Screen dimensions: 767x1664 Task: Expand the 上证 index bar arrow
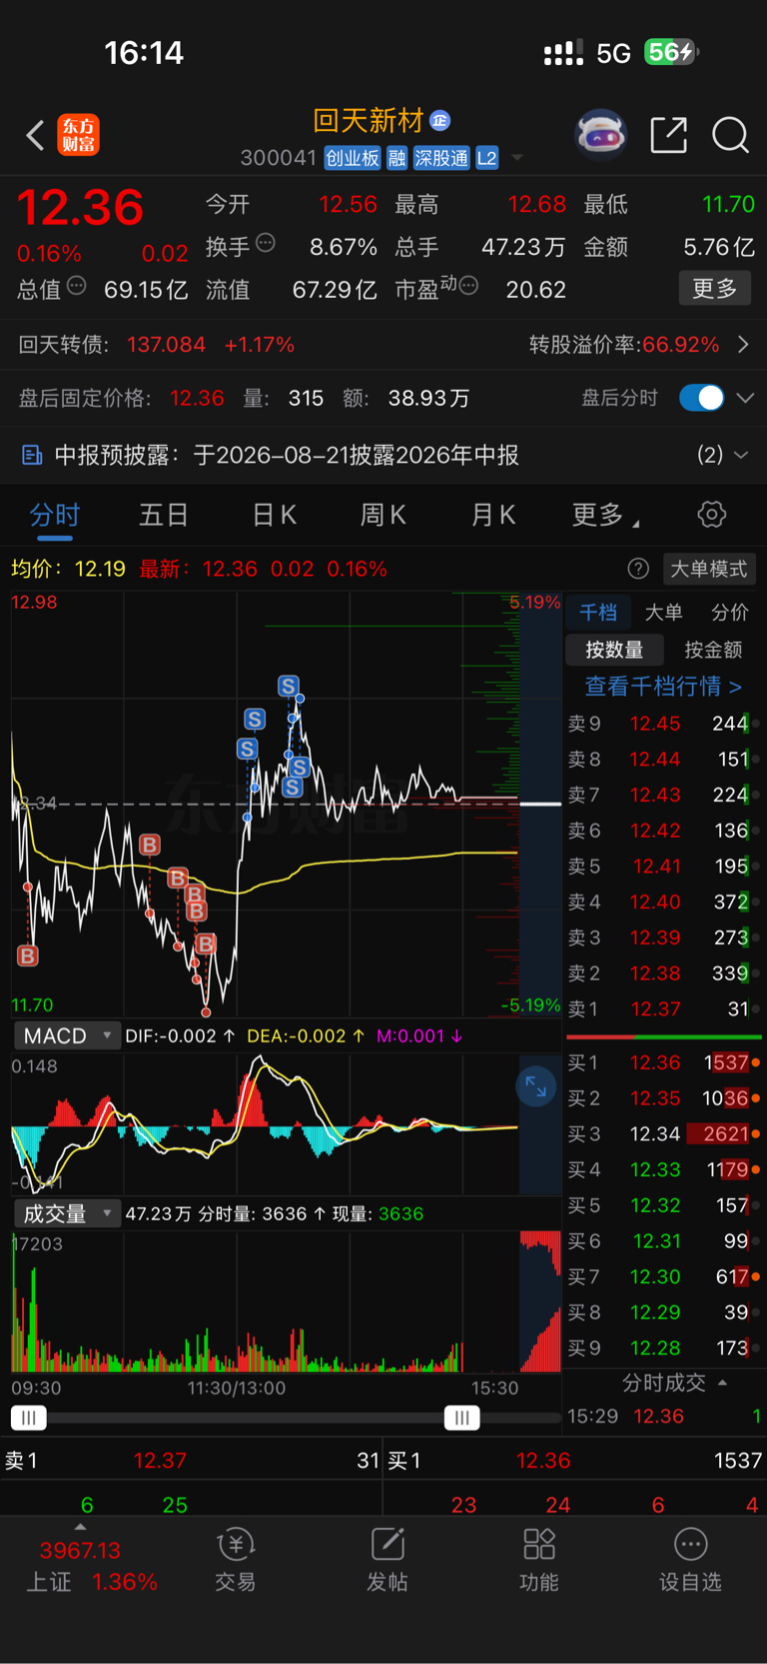(x=81, y=1527)
